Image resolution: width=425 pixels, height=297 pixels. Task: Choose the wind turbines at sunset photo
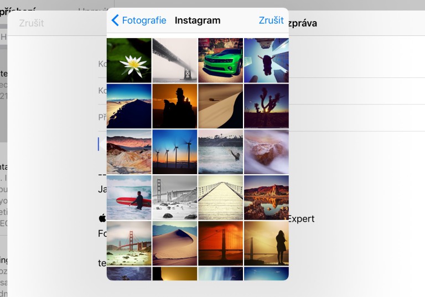175,152
